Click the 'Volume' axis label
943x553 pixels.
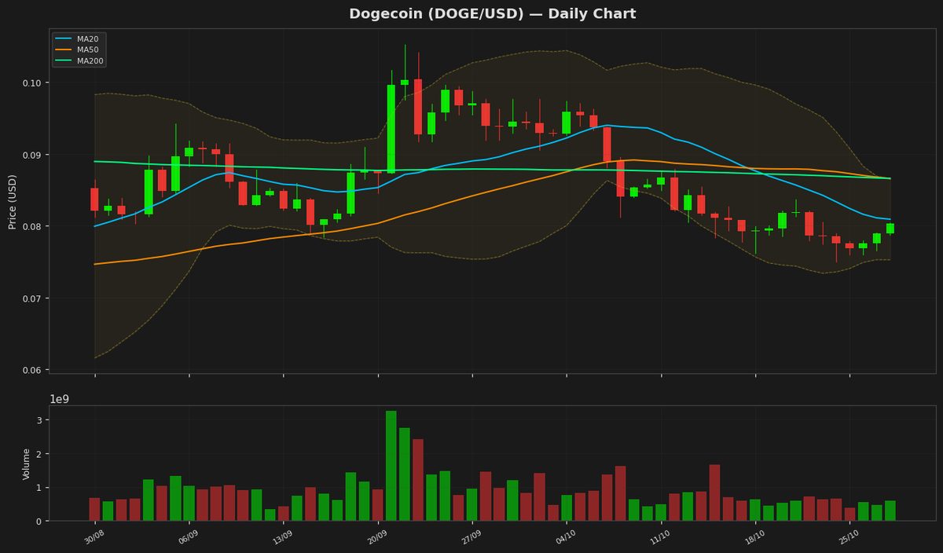click(x=27, y=463)
